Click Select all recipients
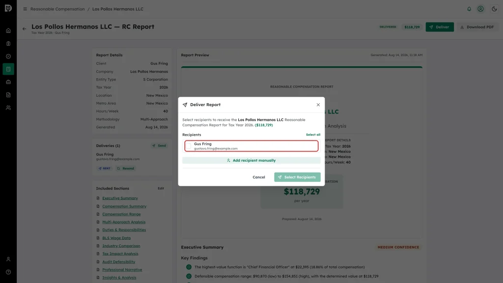Screen dimensions: 503x283 [313, 135]
